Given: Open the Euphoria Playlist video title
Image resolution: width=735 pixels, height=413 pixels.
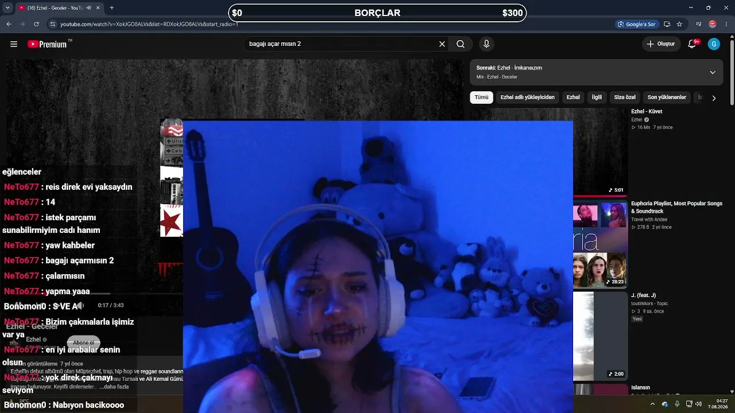Looking at the screenshot, I should pos(676,207).
